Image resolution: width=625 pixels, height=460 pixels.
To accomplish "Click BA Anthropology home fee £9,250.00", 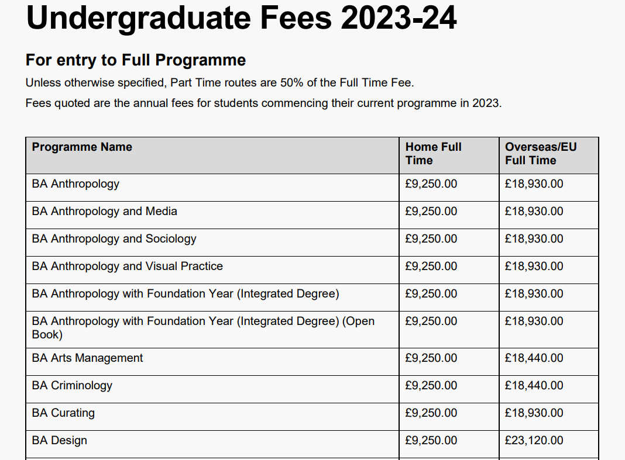I will pos(431,184).
